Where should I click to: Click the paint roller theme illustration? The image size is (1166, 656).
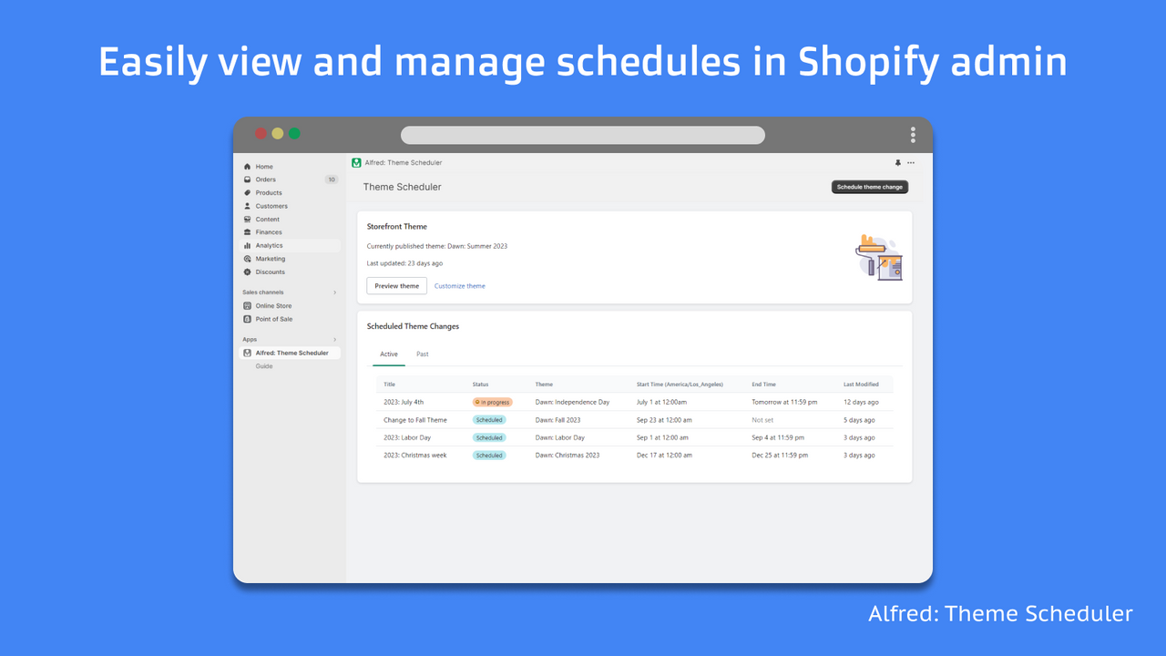(880, 257)
